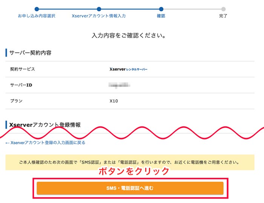The height and width of the screenshot is (203, 264).
Task: Click the yellow SMS認証 notice message
Action: [x=130, y=162]
